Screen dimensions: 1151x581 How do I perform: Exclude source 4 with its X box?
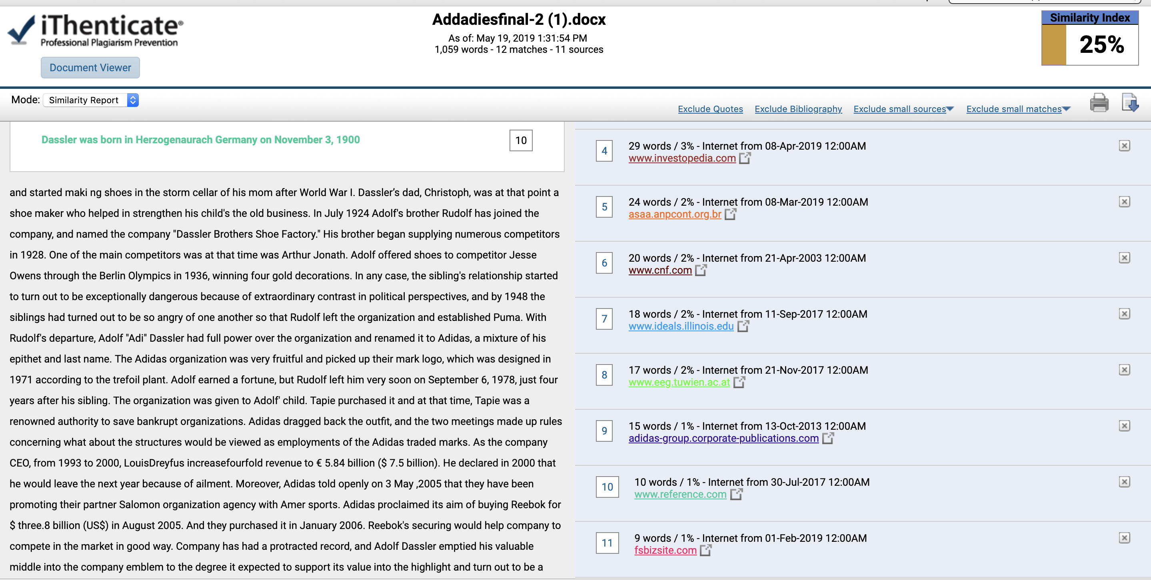click(x=1124, y=146)
